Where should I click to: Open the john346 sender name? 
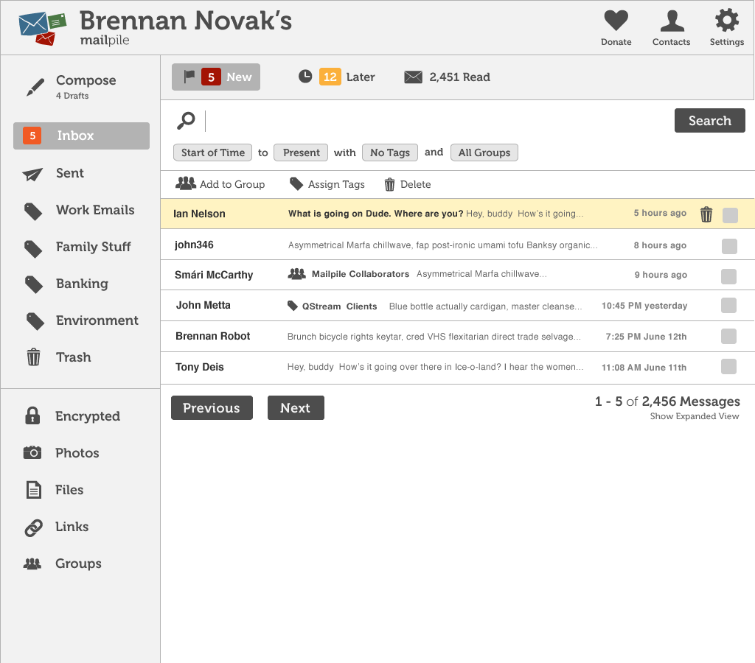point(194,245)
